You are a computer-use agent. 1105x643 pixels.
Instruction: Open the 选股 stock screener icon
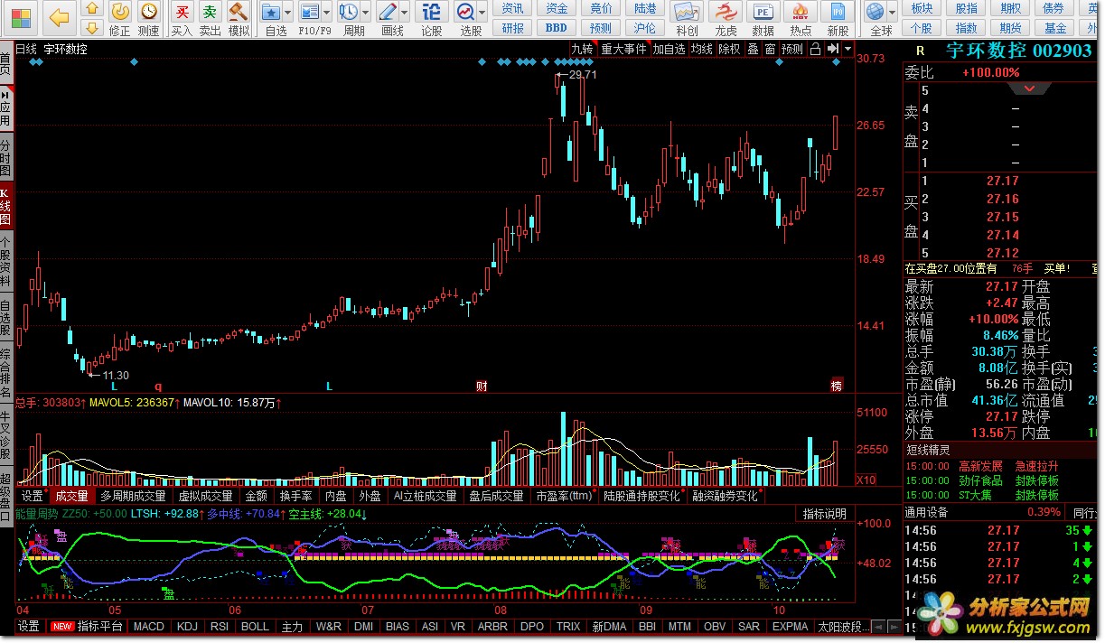[x=465, y=12]
